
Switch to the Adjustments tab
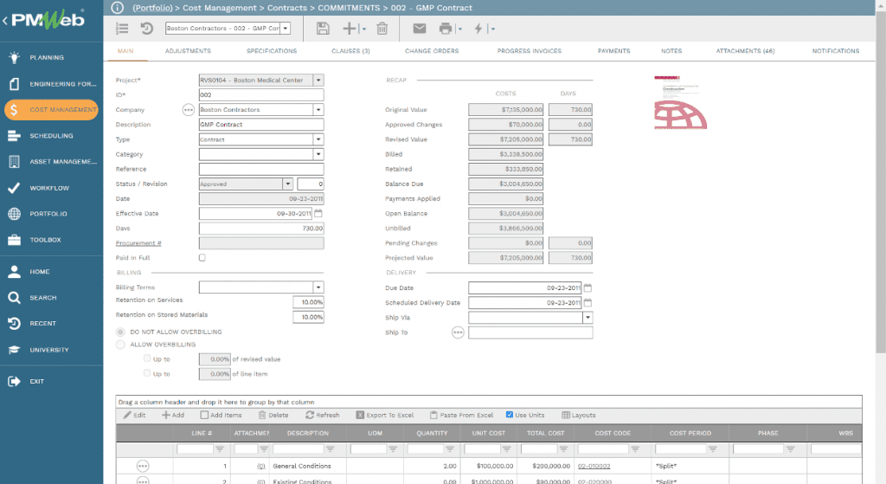pyautogui.click(x=188, y=51)
